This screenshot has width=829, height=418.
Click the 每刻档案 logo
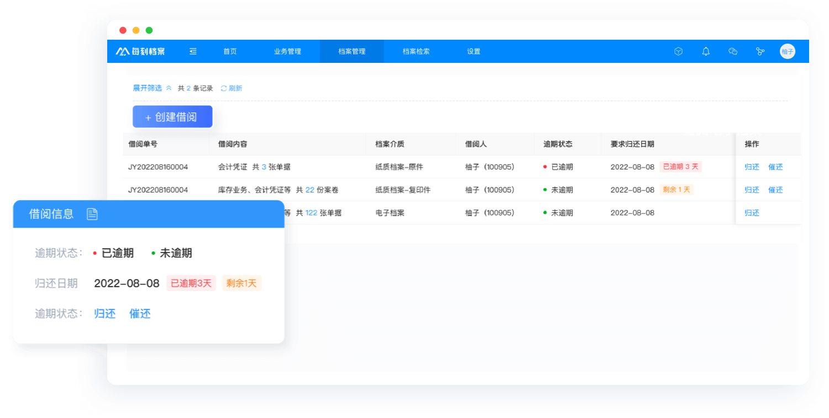click(140, 51)
